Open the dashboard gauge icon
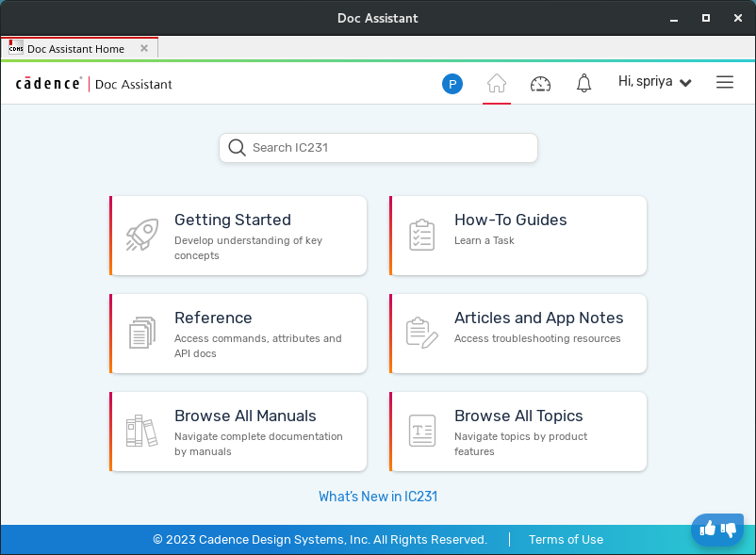 pyautogui.click(x=540, y=84)
